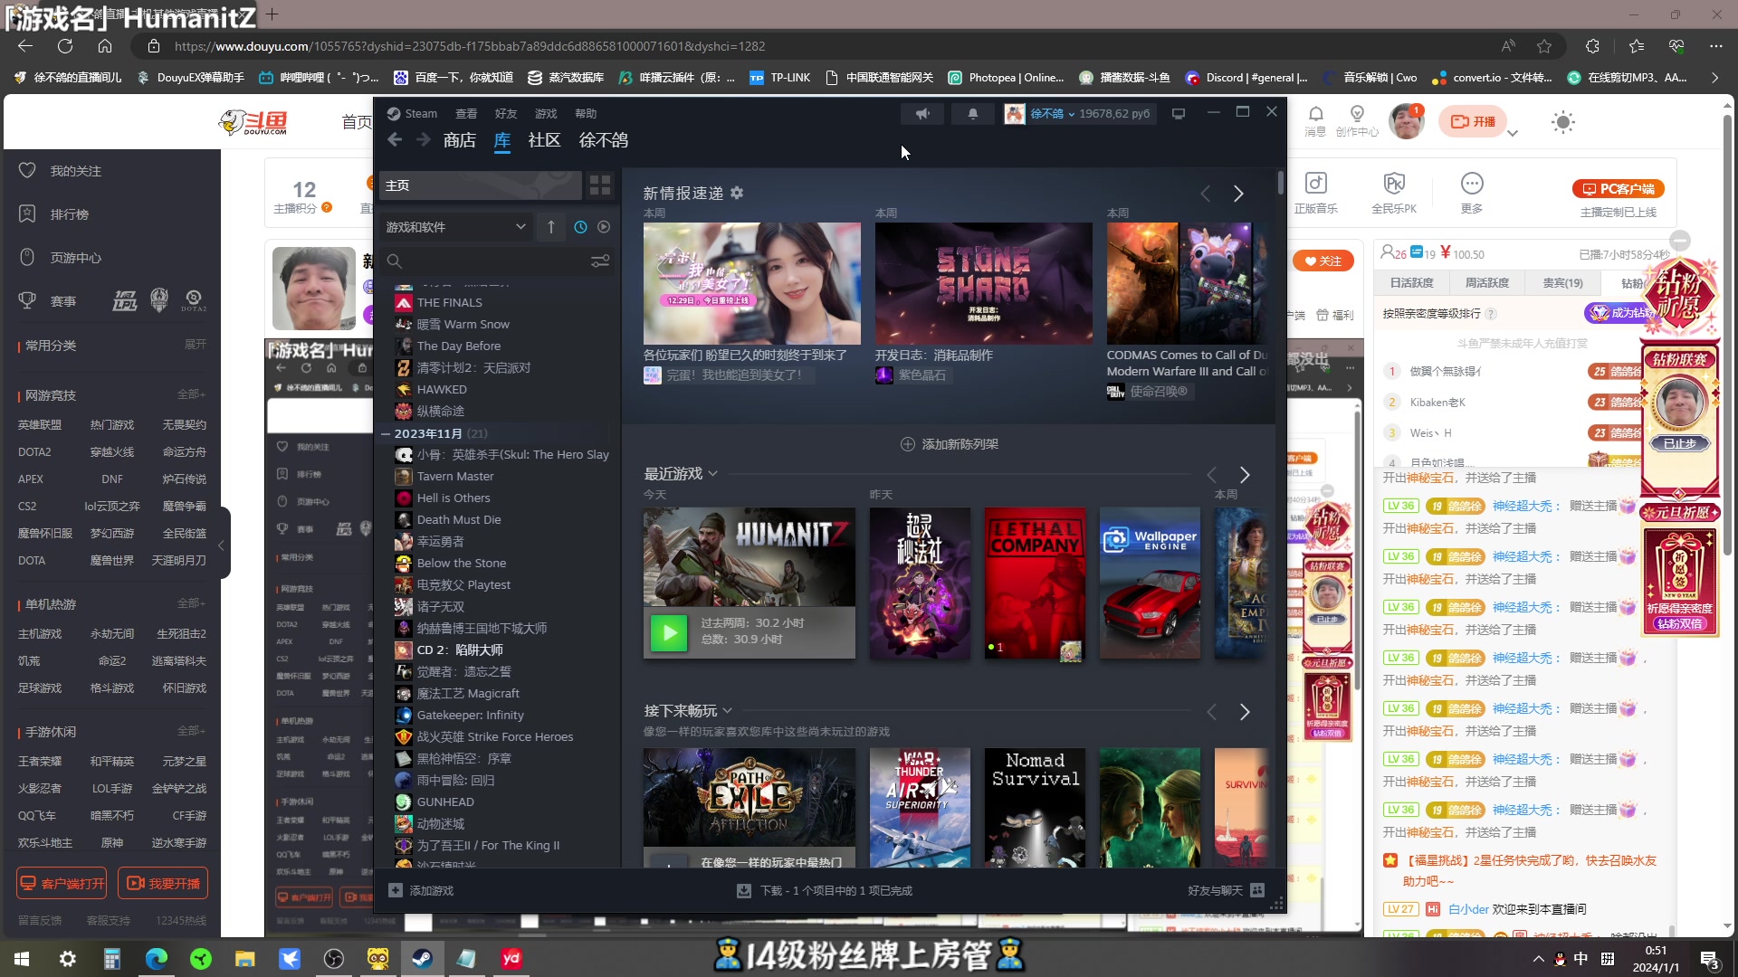Toggle ready-to-play filter icon
The height and width of the screenshot is (977, 1738).
point(604,227)
